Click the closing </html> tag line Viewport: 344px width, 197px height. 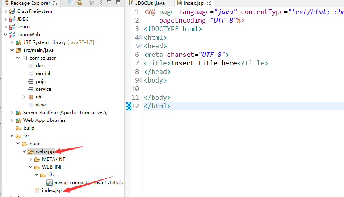pyautogui.click(x=157, y=106)
